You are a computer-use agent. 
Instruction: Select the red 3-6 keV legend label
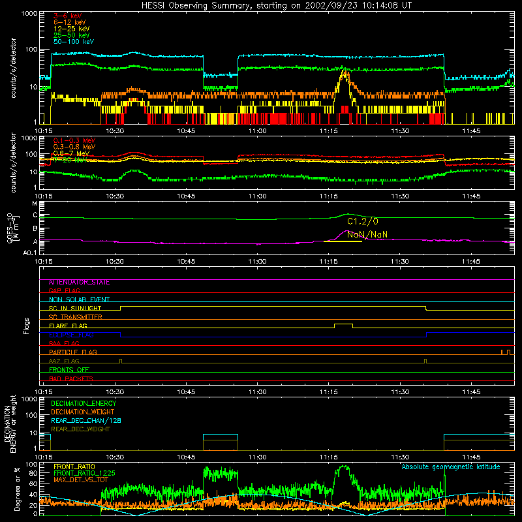click(x=67, y=16)
